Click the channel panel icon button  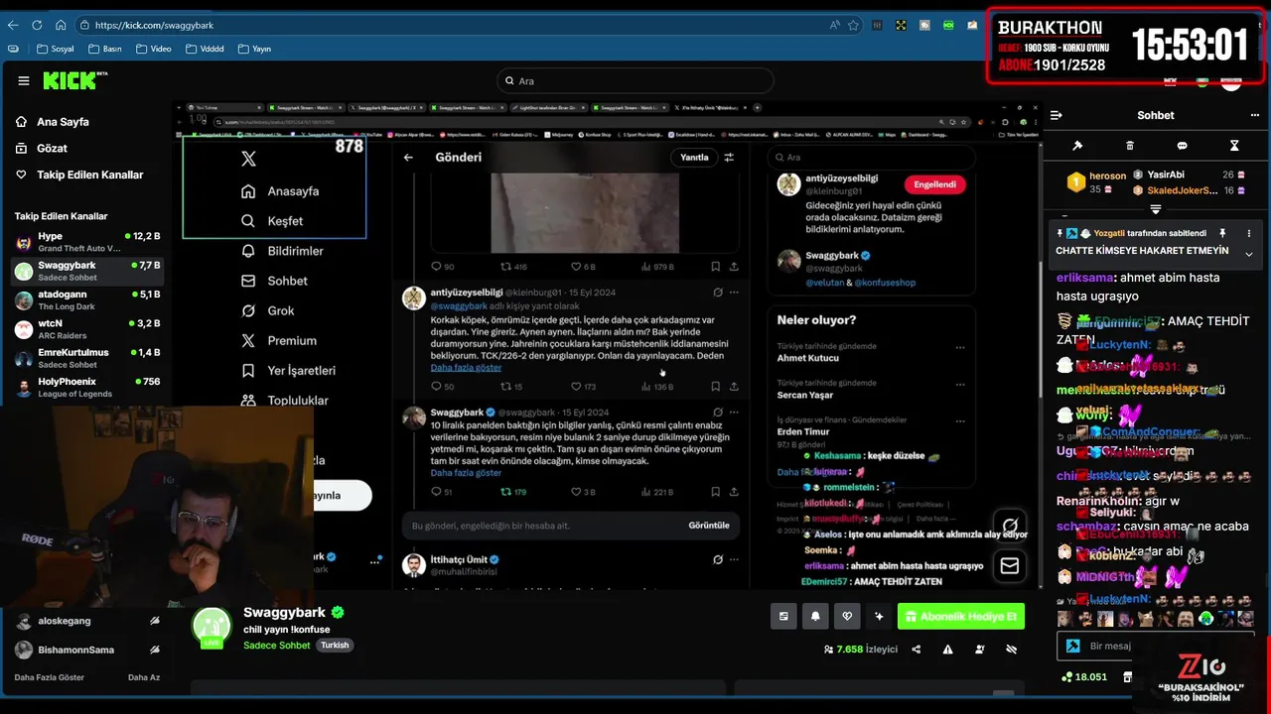point(783,616)
